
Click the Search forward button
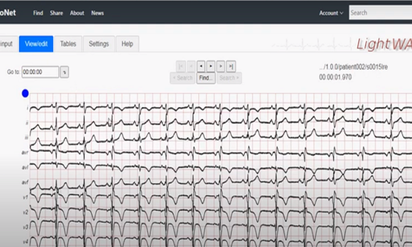(229, 78)
